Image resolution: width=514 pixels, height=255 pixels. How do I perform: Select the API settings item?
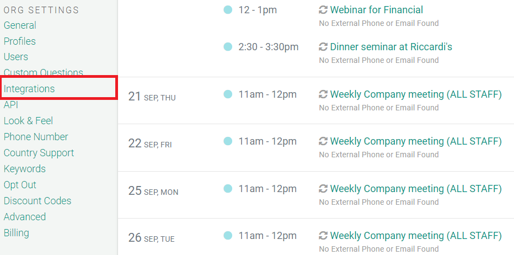(11, 105)
